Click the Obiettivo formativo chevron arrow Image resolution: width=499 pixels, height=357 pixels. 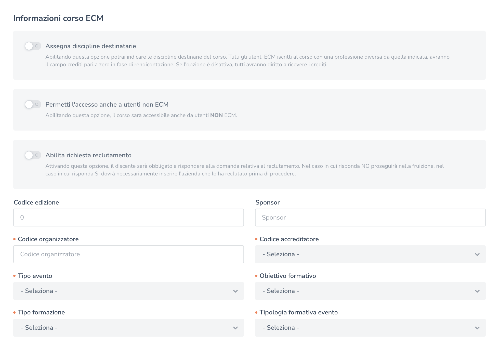tap(477, 291)
